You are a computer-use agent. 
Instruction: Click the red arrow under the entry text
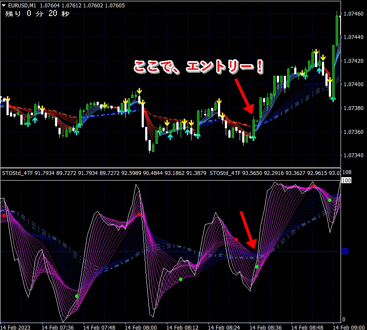click(244, 96)
